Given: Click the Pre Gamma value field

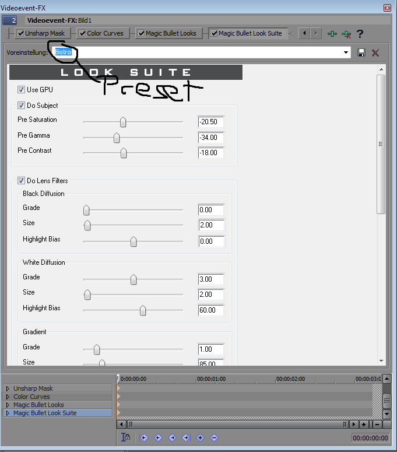Looking at the screenshot, I should [211, 138].
